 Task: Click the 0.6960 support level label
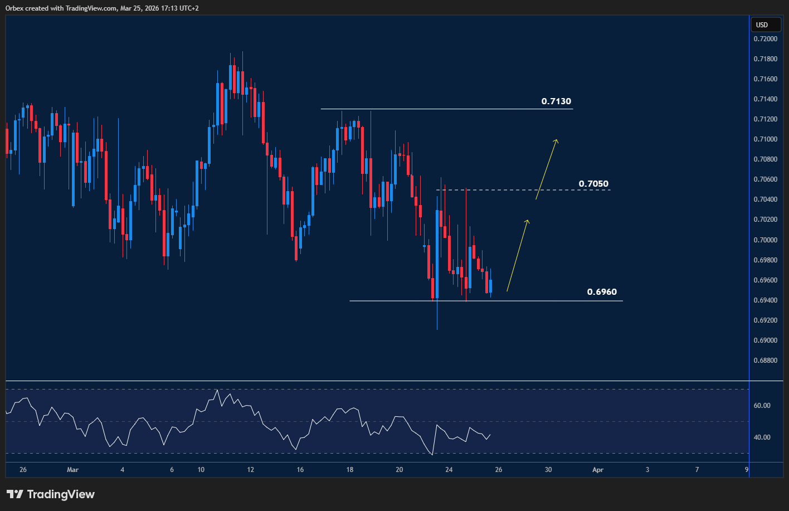(x=602, y=291)
